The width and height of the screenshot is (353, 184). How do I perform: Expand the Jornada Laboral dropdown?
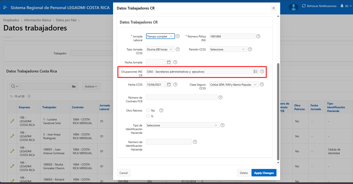pyautogui.click(x=160, y=36)
